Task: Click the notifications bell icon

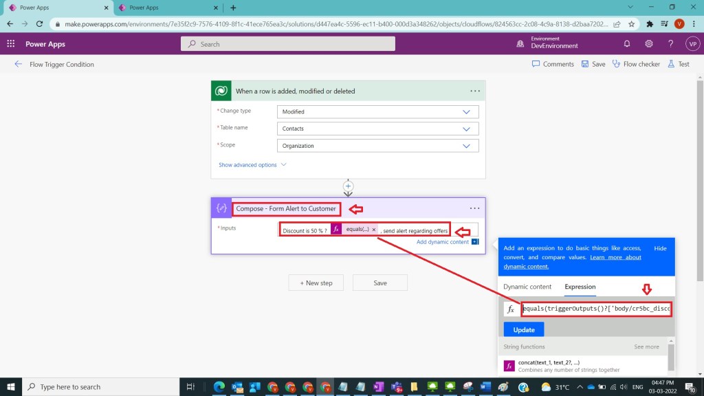Action: click(x=626, y=44)
